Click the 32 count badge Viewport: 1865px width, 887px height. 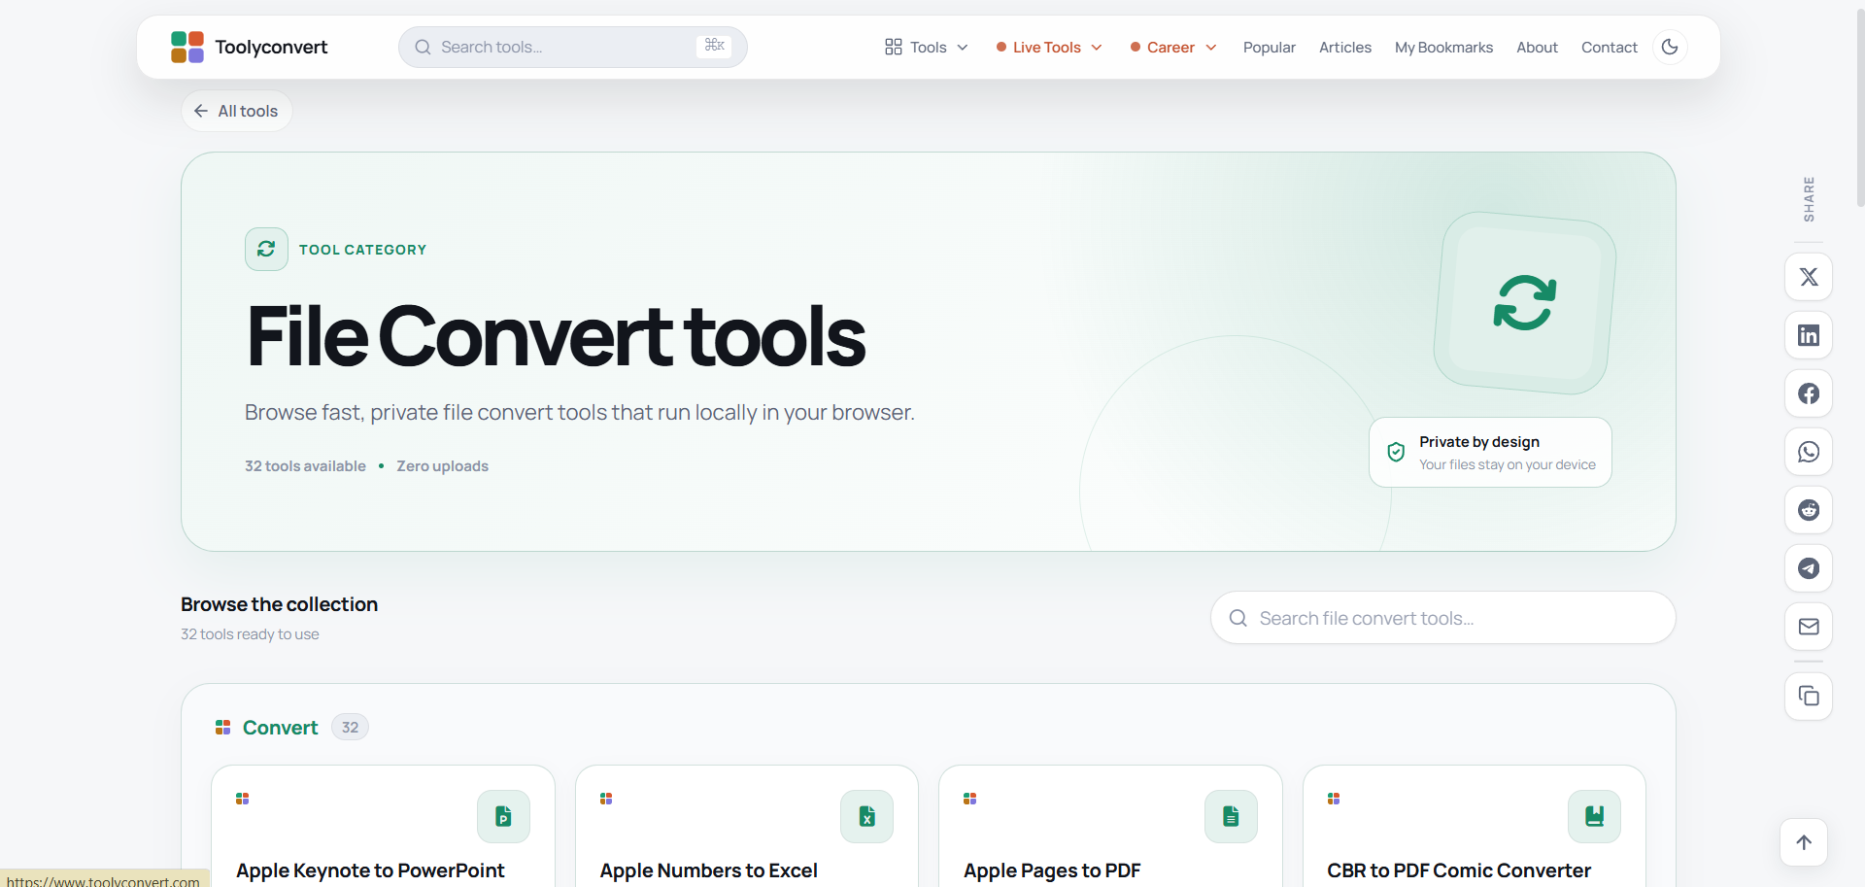[x=350, y=728]
